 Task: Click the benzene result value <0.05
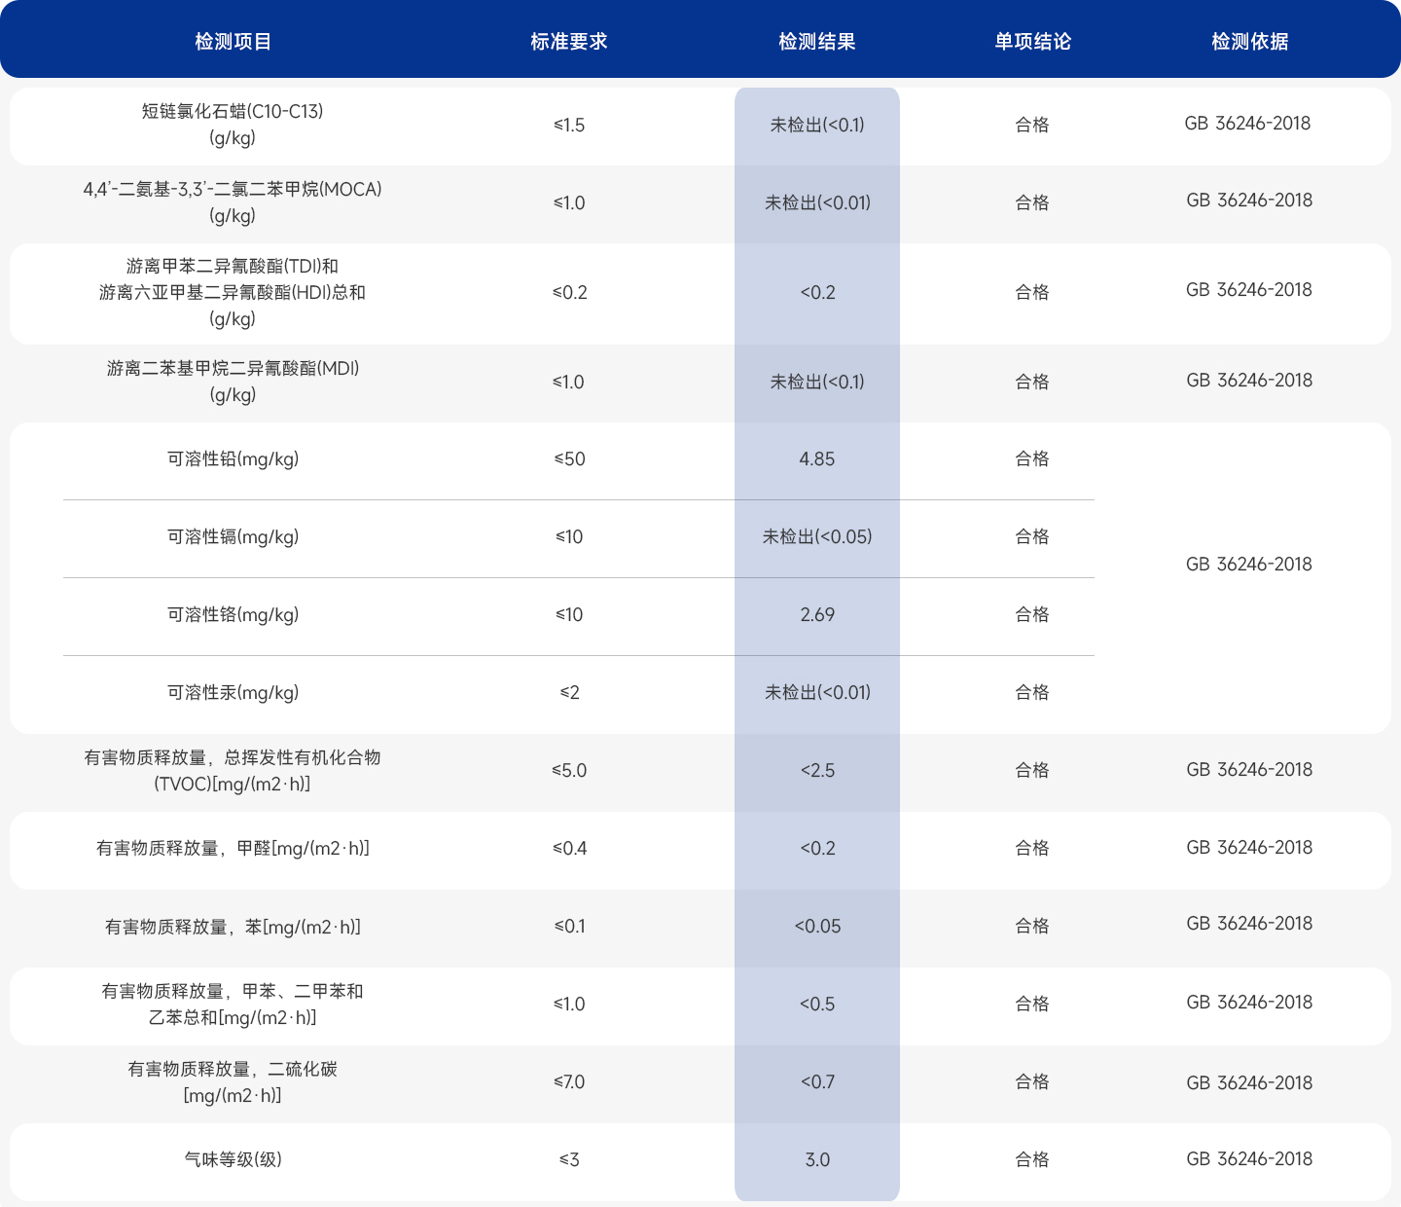pyautogui.click(x=816, y=927)
